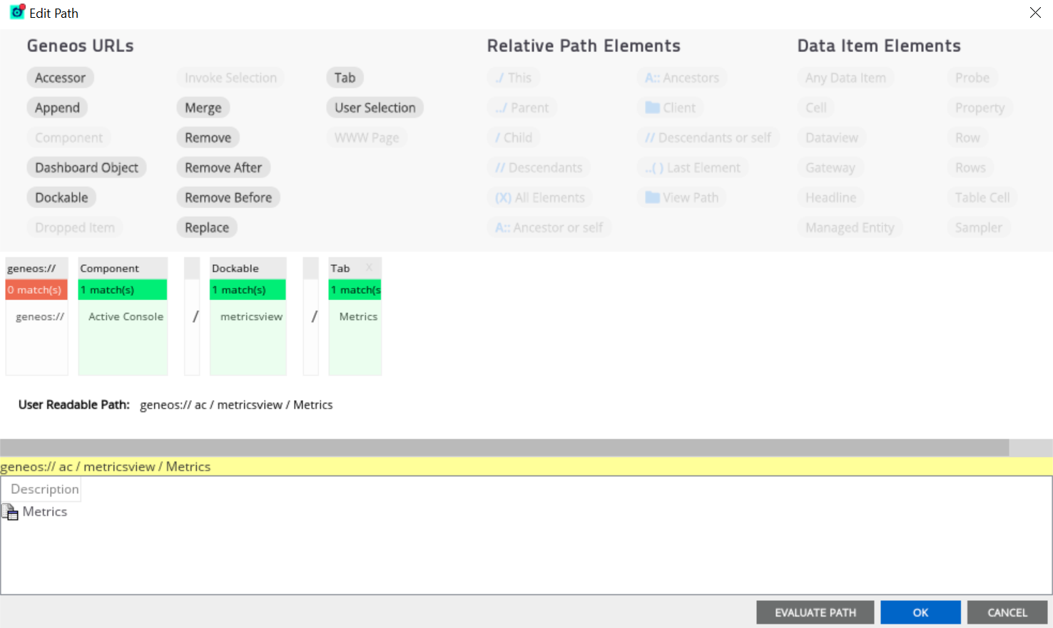The height and width of the screenshot is (628, 1053).
Task: Click the metricsview dockable value
Action: pyautogui.click(x=251, y=316)
